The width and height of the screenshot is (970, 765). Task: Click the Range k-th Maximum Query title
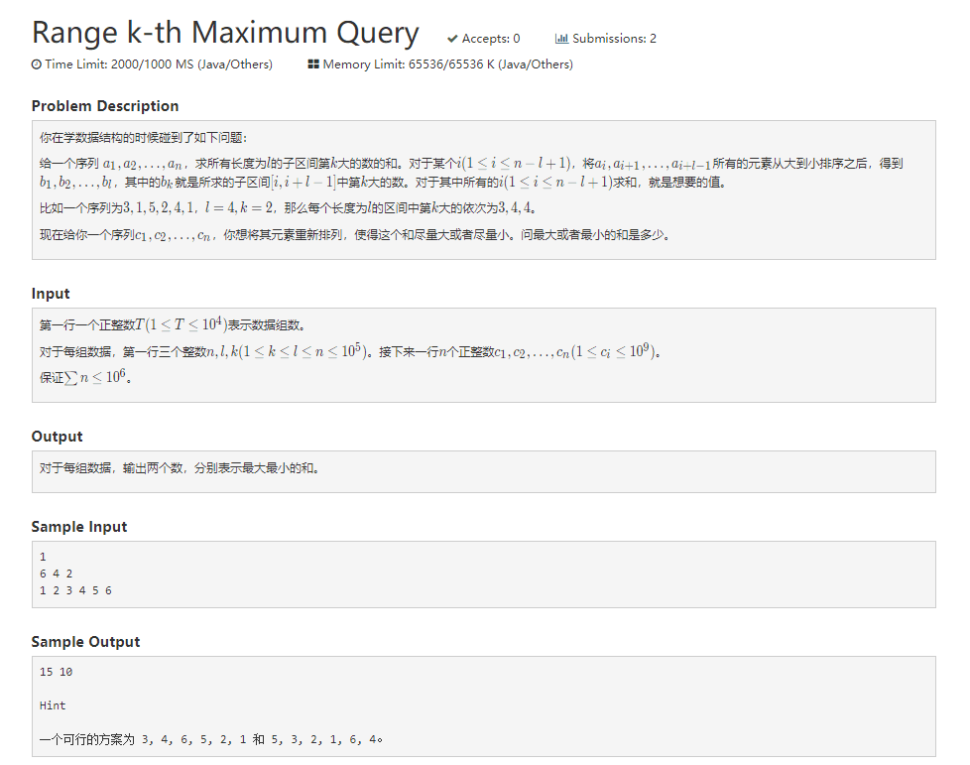coord(225,33)
